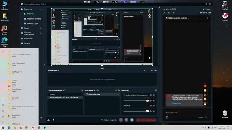232x130 pixels.
Task: Open Microsoft Edge from the taskbar
Action: click(9, 127)
